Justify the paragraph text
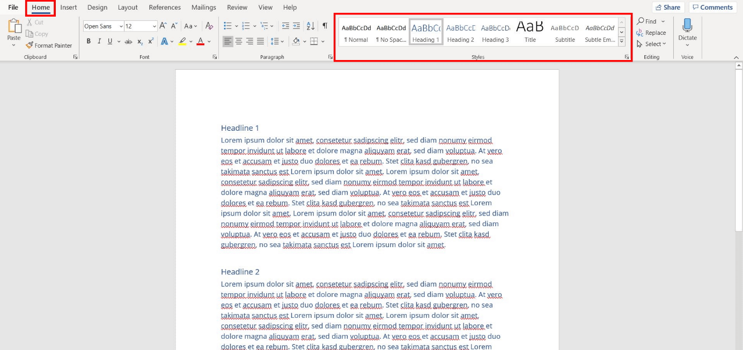Screen dimensions: 743x350 click(x=260, y=41)
